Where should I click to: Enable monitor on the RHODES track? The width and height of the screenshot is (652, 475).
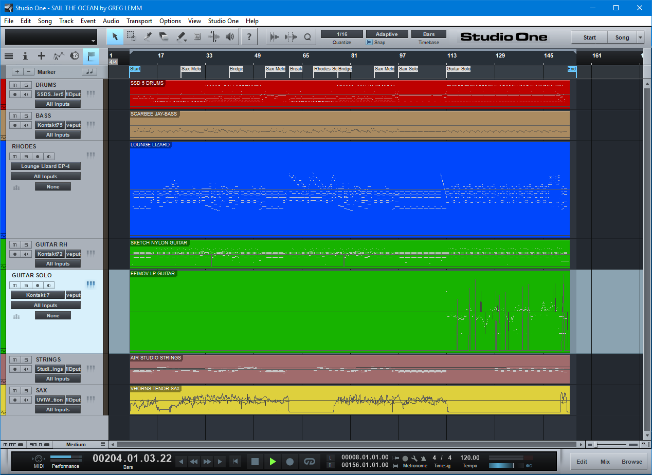click(48, 156)
